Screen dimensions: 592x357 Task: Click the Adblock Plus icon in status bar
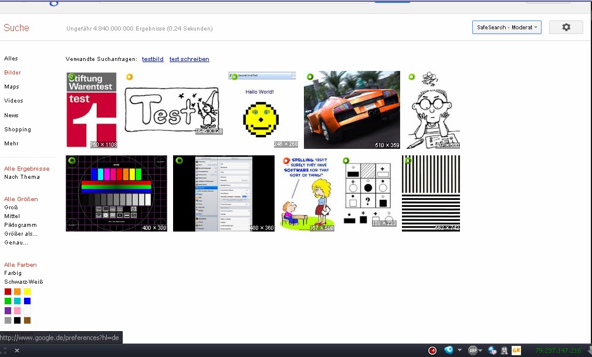[472, 351]
